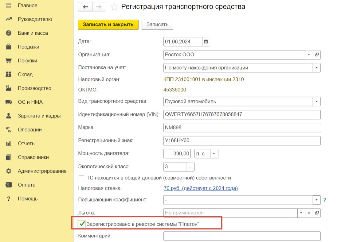Viewport: 345px width, 242px height.
Task: Open the hamburger menu icon beside Главное
Action: click(8, 6)
